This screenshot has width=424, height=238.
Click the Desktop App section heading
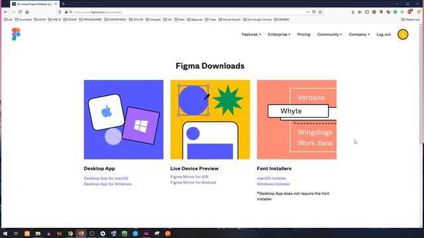[99, 169]
